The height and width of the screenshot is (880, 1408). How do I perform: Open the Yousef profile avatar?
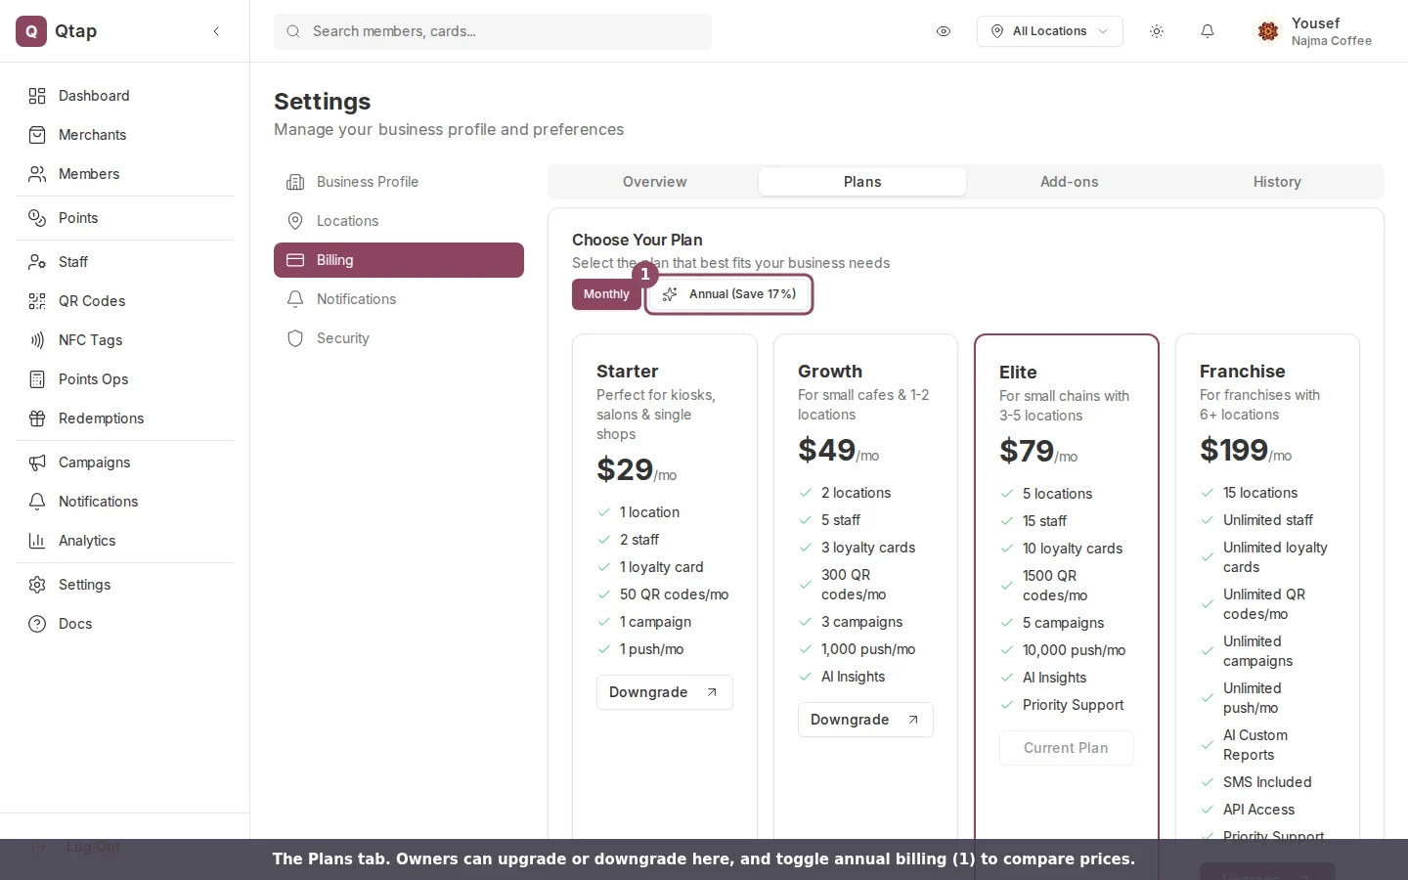(1268, 31)
